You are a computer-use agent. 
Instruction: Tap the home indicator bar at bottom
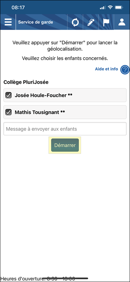(x=65, y=278)
